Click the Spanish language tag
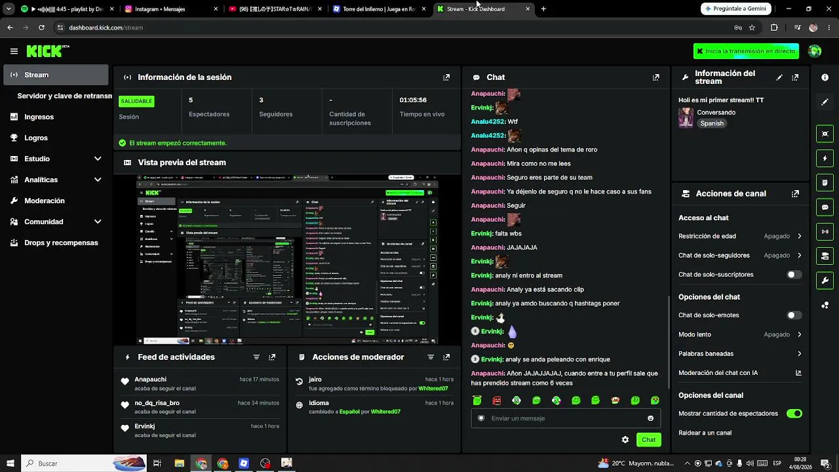This screenshot has width=839, height=472. (x=712, y=123)
